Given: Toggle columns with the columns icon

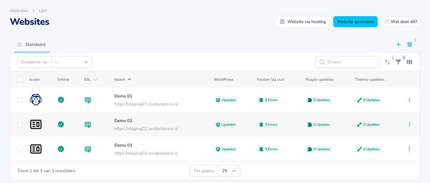Looking at the screenshot, I should pyautogui.click(x=410, y=62).
